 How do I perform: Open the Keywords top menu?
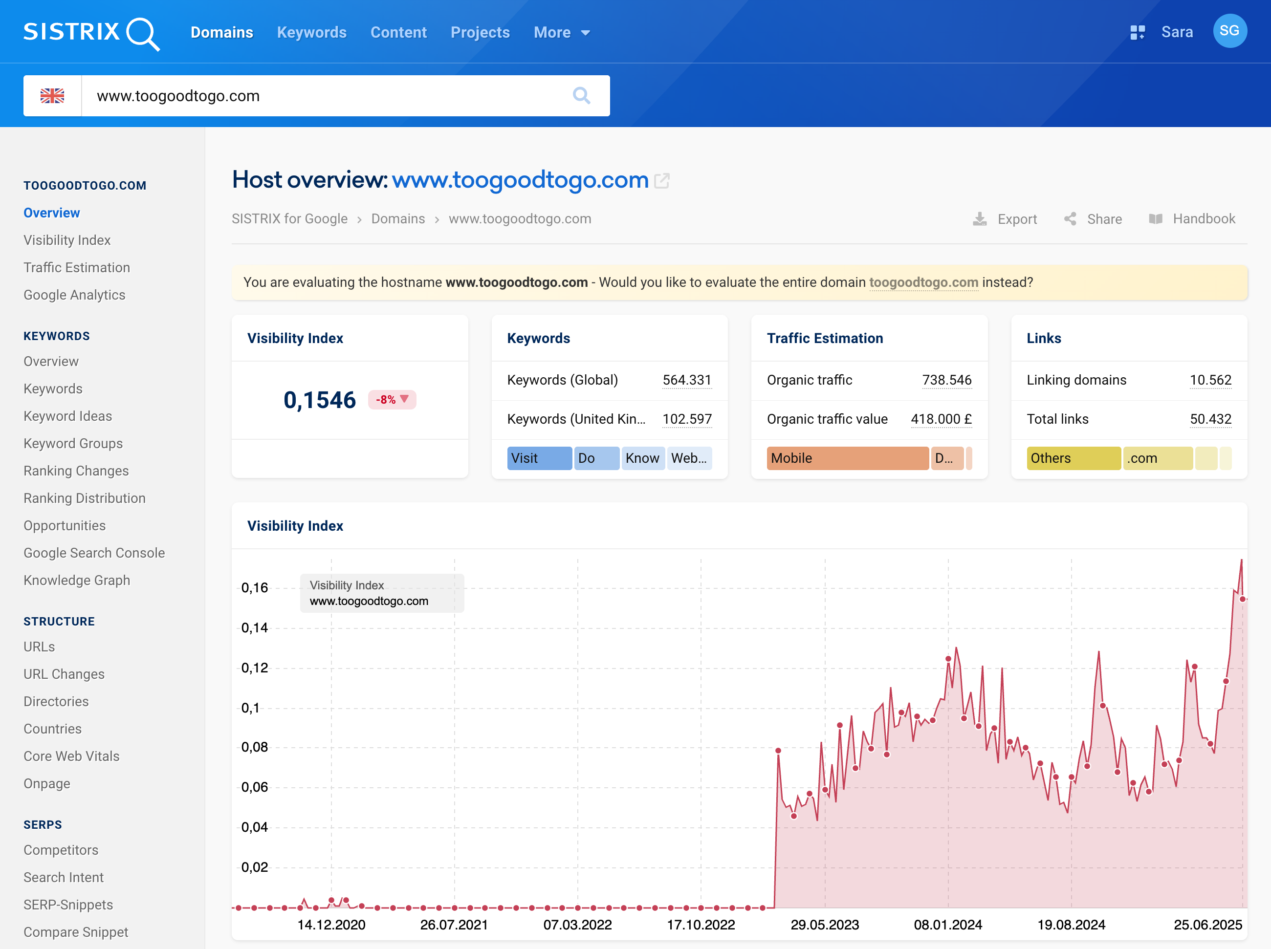point(311,33)
